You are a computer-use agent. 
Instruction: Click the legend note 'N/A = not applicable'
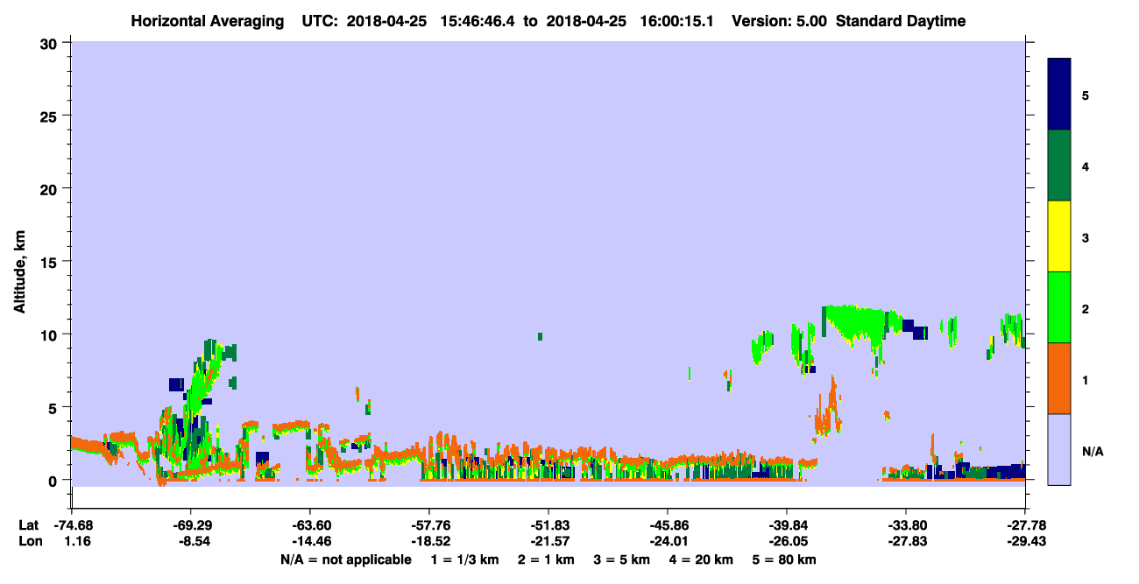[346, 559]
